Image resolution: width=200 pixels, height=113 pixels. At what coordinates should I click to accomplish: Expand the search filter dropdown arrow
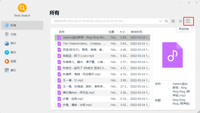160,21
